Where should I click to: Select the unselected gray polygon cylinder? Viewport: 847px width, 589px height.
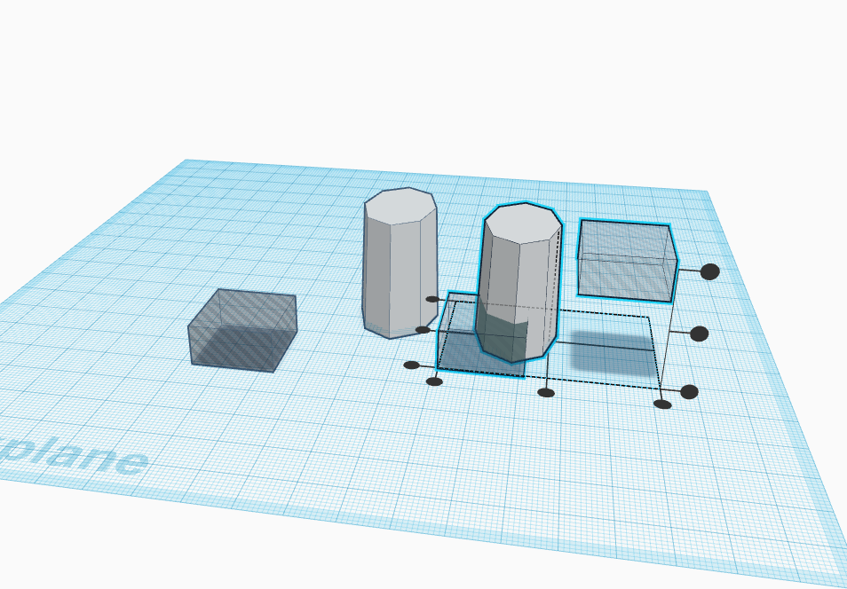tap(400, 263)
